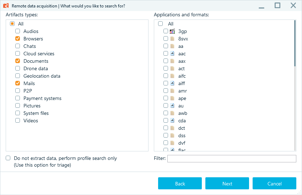Check the Cloud services checkbox

point(17,54)
